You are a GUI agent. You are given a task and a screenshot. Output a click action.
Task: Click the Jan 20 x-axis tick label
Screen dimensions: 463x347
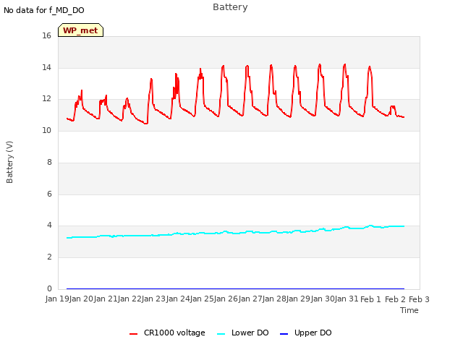pos(82,299)
